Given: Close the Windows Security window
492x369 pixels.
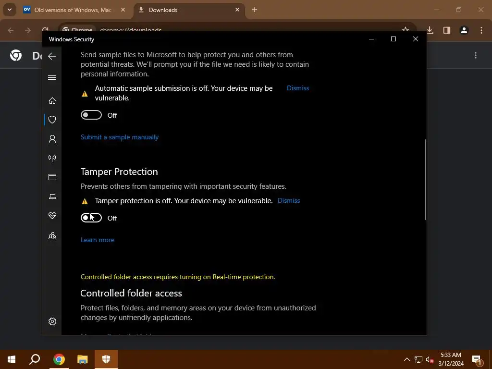Looking at the screenshot, I should 416,39.
